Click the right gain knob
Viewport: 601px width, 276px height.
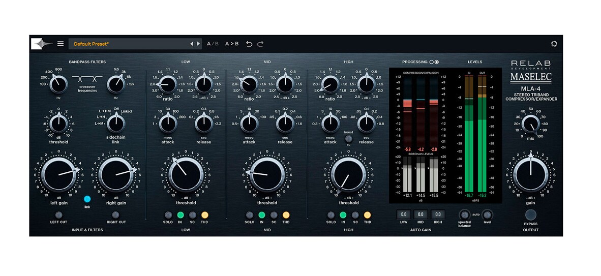pos(116,175)
